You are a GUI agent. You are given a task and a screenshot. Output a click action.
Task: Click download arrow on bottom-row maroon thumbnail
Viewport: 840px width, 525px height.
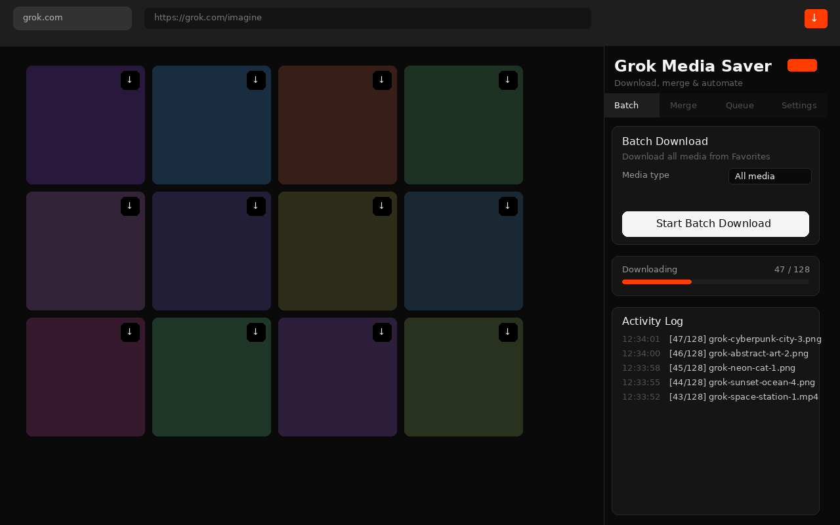click(130, 332)
